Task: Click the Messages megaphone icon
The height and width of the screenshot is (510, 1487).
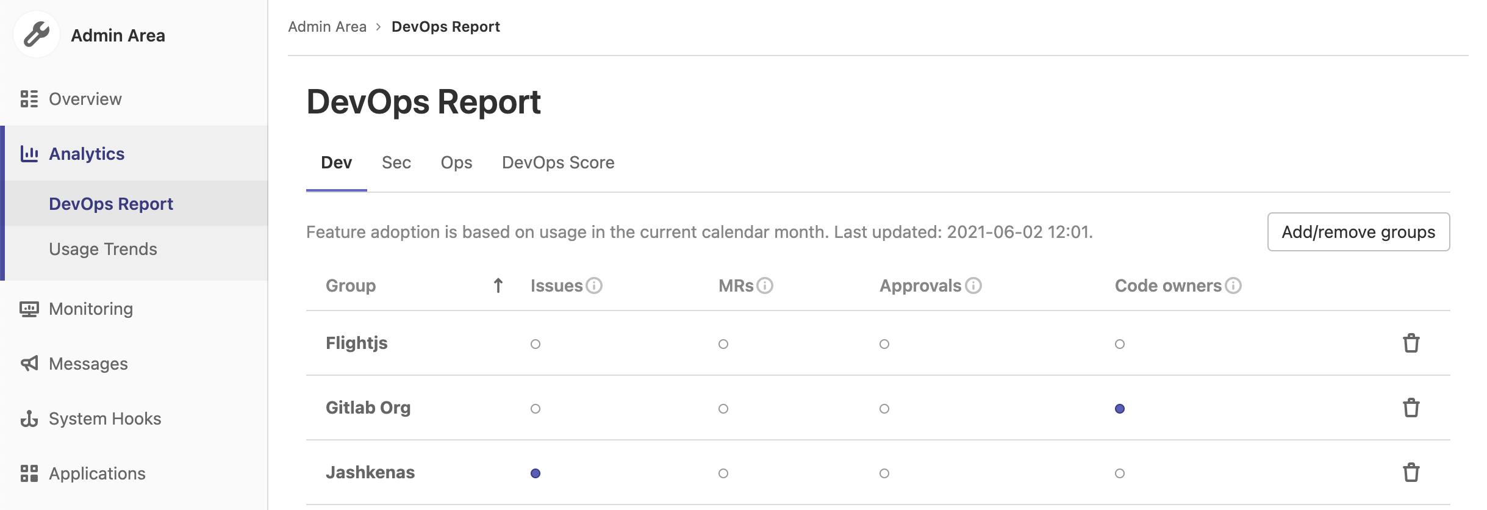Action: [29, 364]
